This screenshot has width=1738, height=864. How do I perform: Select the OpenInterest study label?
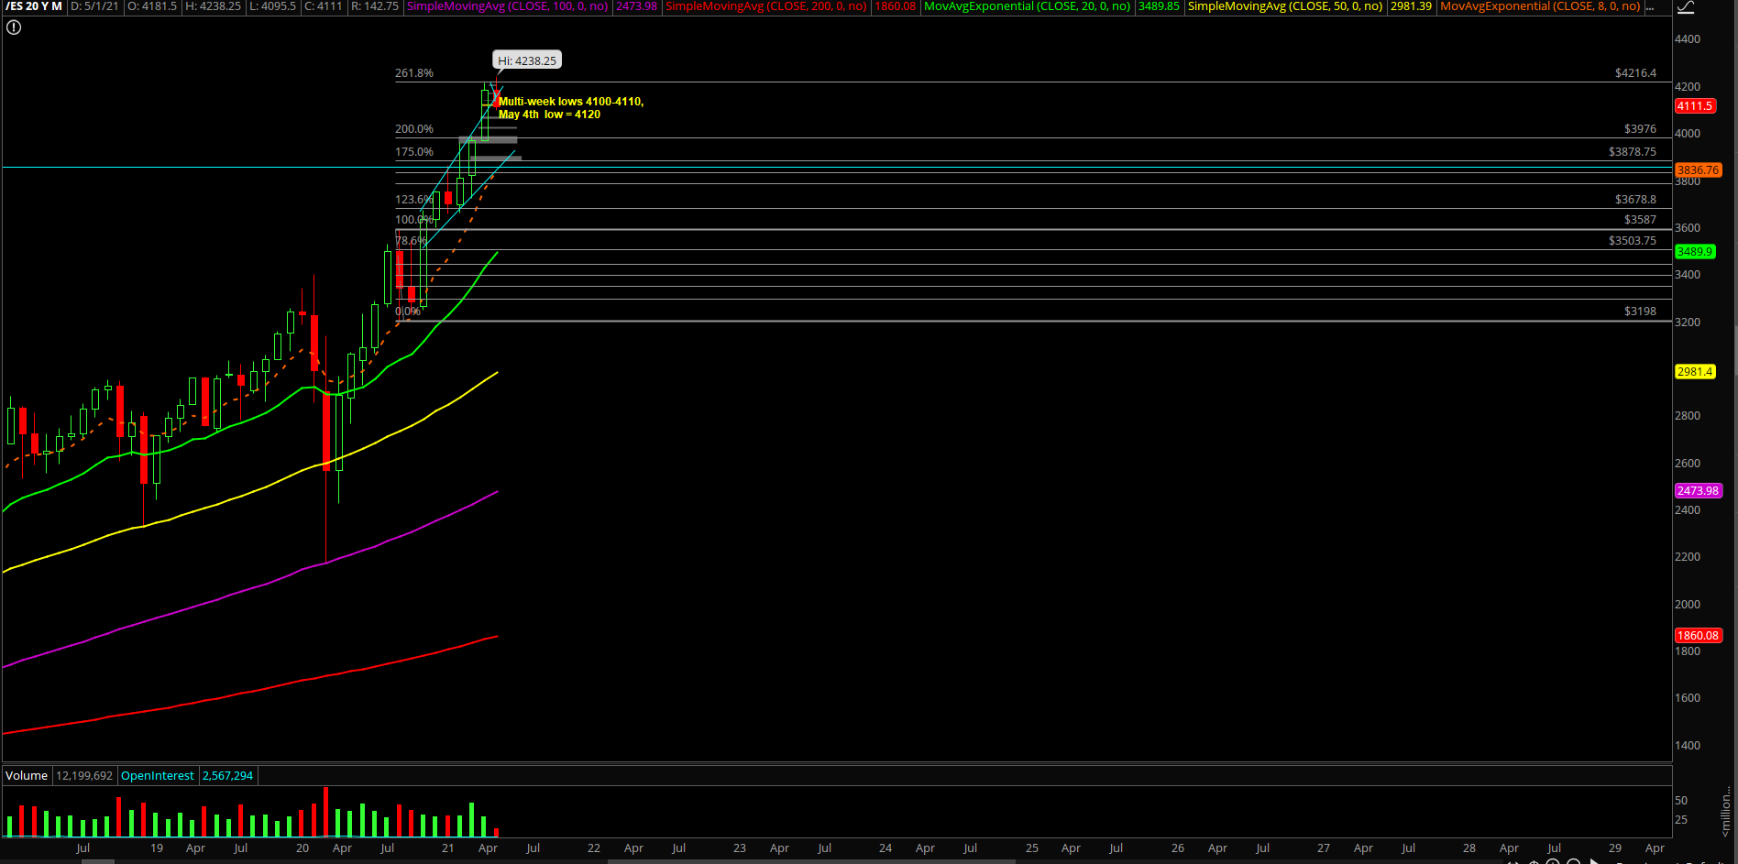[x=158, y=776]
